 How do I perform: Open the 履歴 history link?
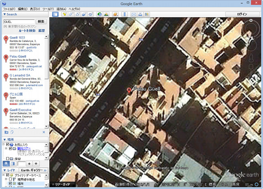click(42, 31)
